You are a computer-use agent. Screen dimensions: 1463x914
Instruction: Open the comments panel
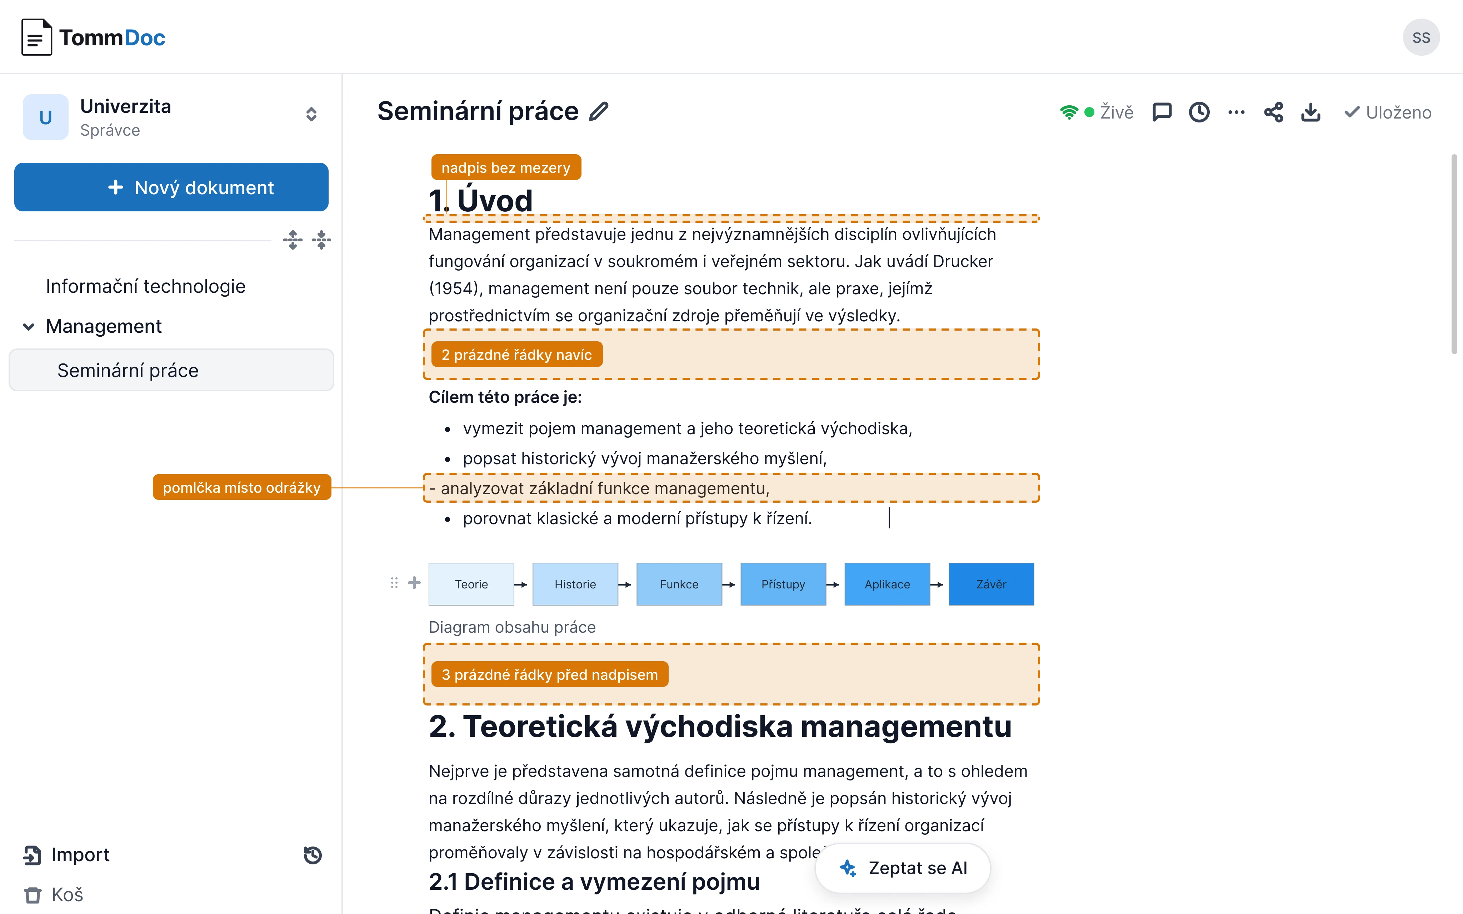tap(1162, 112)
